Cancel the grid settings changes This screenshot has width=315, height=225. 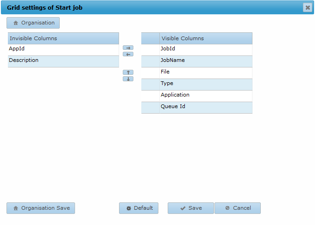tap(237, 208)
